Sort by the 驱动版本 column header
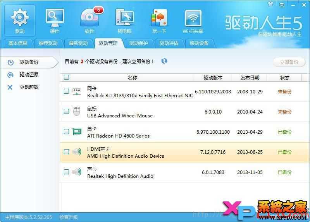Screen dimensions: 310x222 tap(213, 78)
